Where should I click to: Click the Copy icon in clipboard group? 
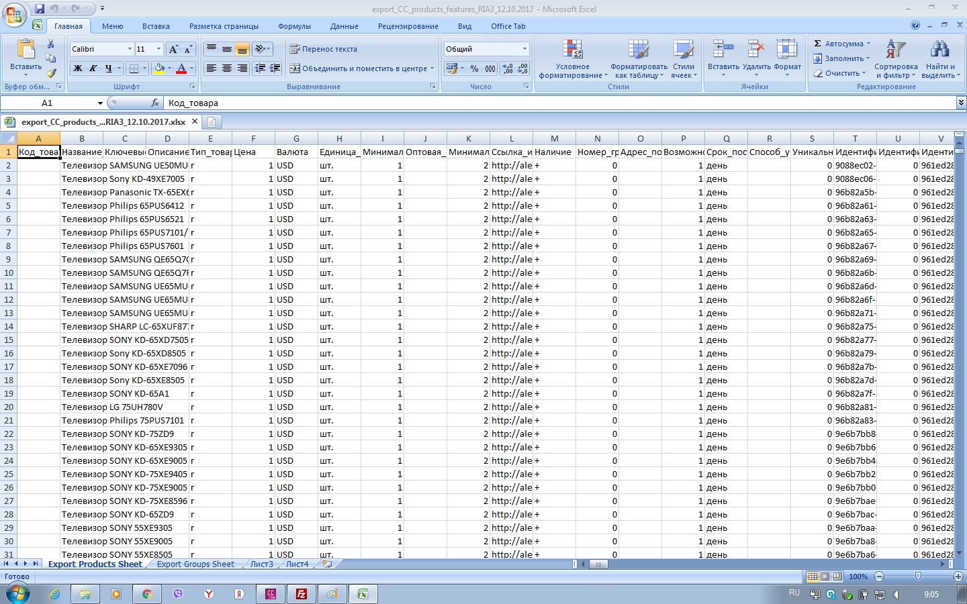point(50,58)
